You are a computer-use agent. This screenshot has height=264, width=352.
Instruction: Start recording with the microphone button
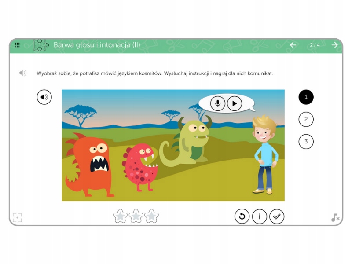pyautogui.click(x=217, y=103)
